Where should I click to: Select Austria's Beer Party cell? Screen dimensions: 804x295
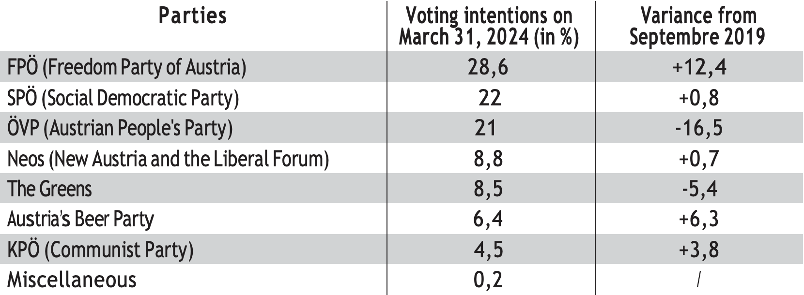pyautogui.click(x=80, y=219)
